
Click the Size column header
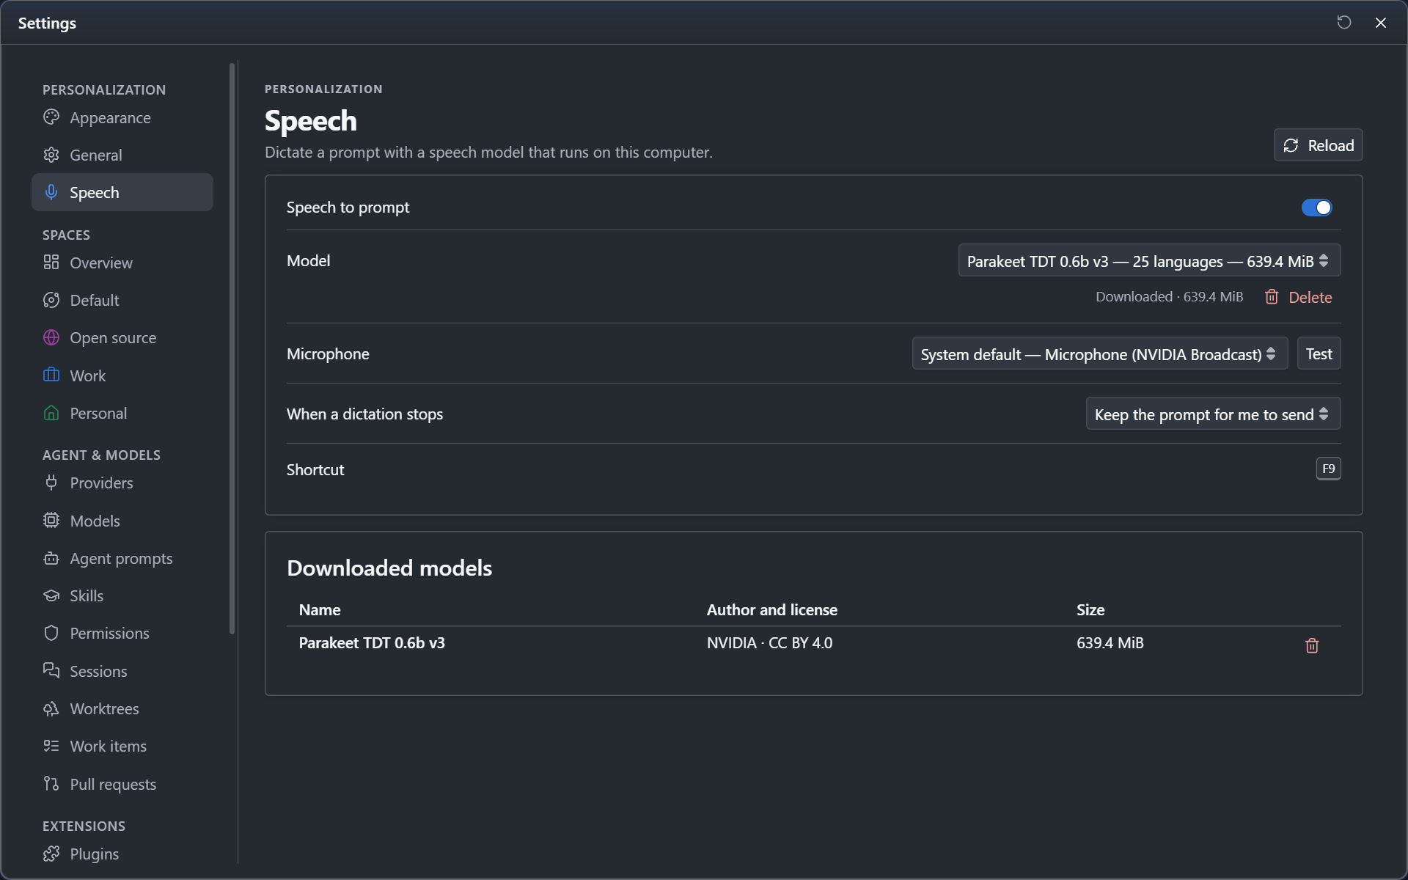[x=1090, y=609]
